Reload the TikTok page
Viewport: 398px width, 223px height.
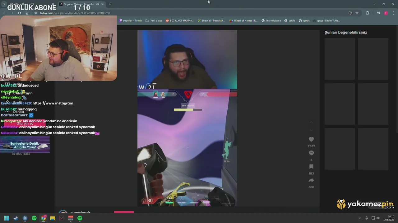pyautogui.click(x=20, y=13)
